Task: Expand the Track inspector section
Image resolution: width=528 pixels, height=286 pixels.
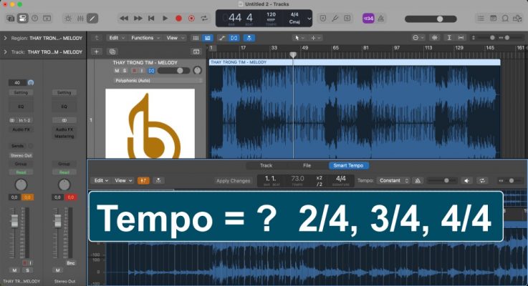Action: tap(5, 52)
